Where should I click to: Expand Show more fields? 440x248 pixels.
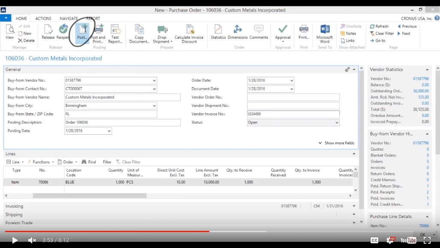[336, 143]
